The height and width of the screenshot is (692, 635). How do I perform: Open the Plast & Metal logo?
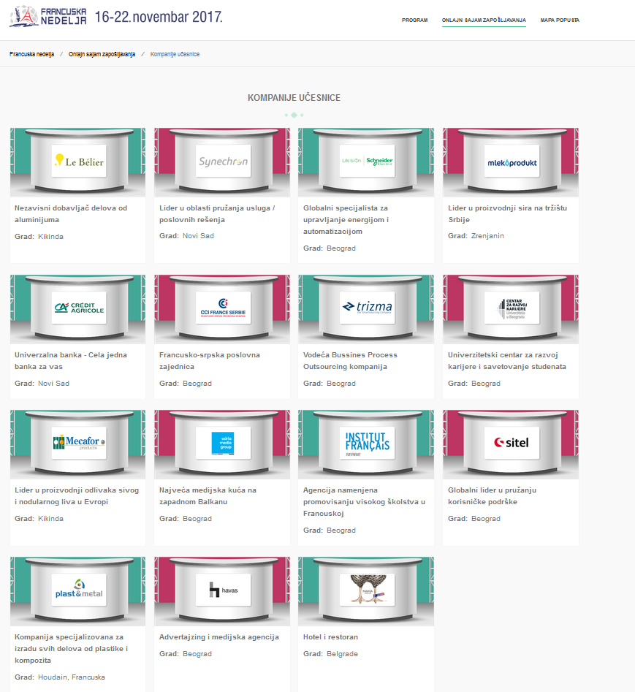pos(79,590)
